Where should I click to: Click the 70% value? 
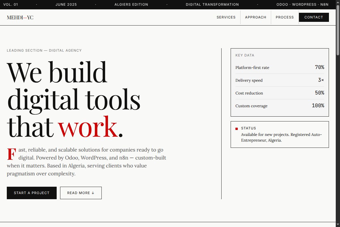(x=320, y=67)
